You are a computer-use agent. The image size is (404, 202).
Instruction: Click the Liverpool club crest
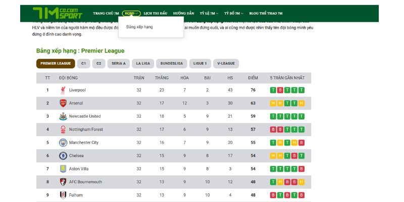(63, 90)
